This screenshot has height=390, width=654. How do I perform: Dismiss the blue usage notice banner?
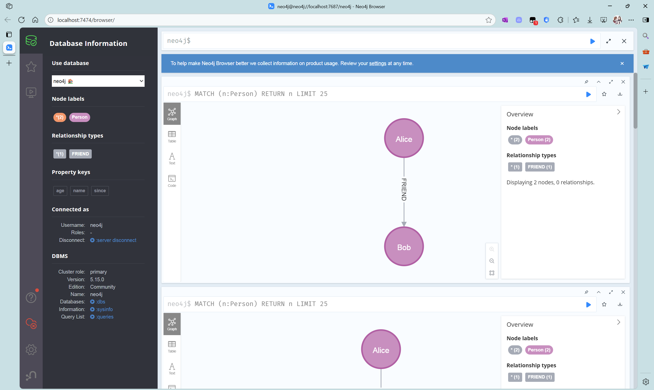point(622,63)
